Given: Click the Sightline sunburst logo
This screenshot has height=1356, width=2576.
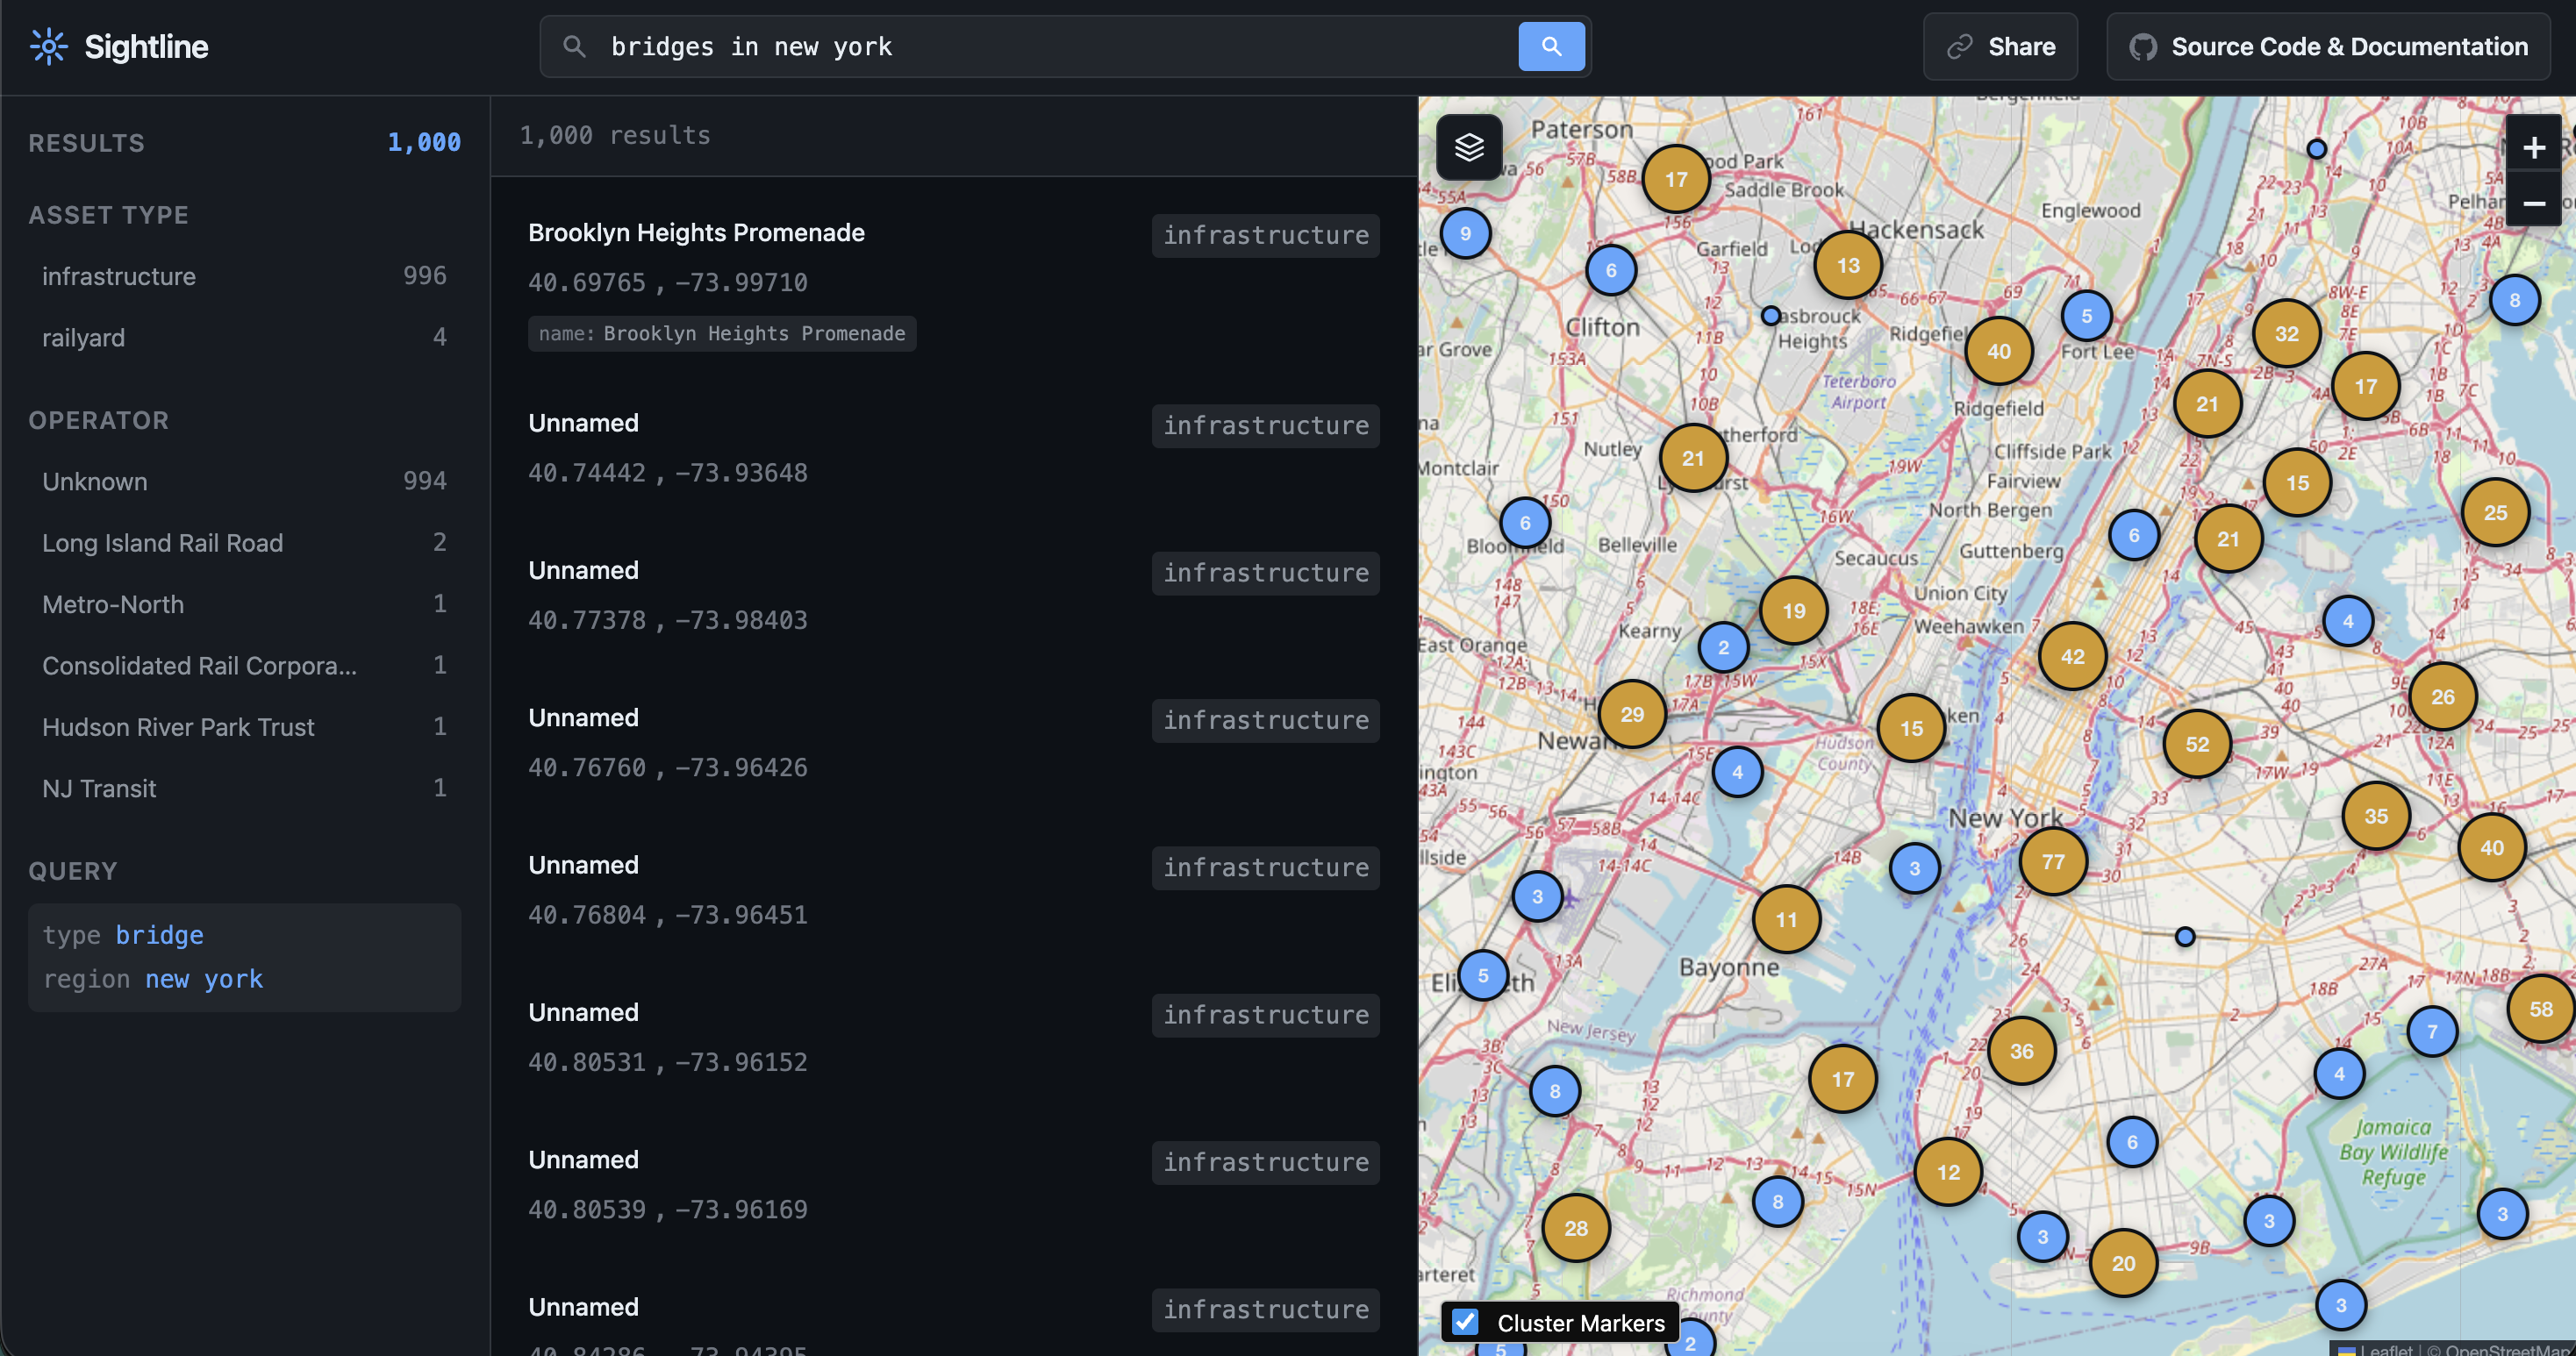Looking at the screenshot, I should click(48, 46).
